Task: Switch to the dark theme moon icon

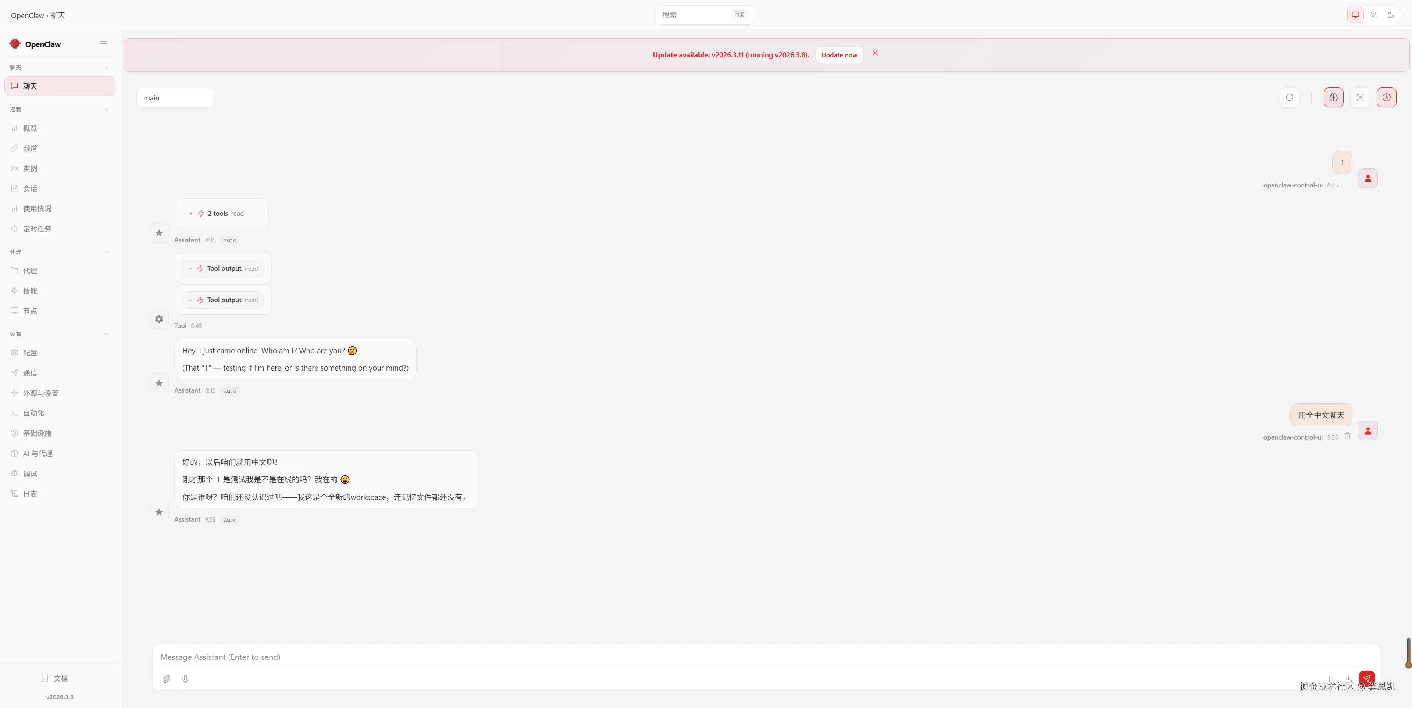Action: coord(1391,15)
